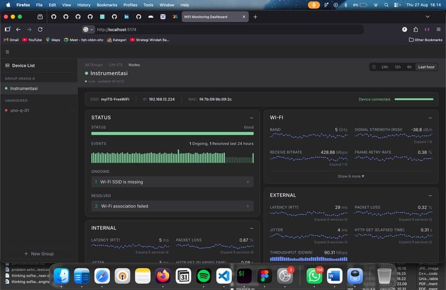Open the Firefox view tab-list icon
This screenshot has width=446, height=290.
(x=40, y=17)
